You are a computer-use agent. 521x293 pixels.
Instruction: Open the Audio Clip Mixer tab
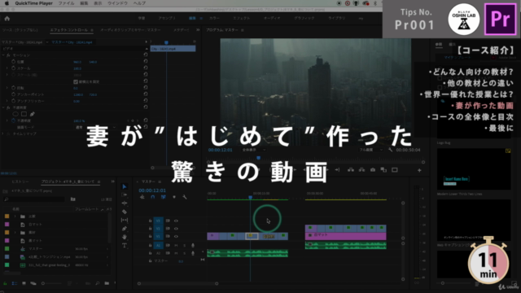click(130, 30)
